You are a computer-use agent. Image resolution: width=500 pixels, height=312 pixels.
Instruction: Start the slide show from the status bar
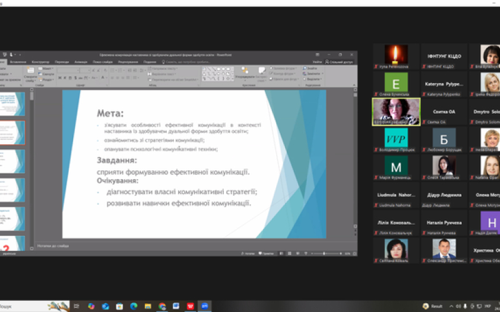tap(306, 254)
